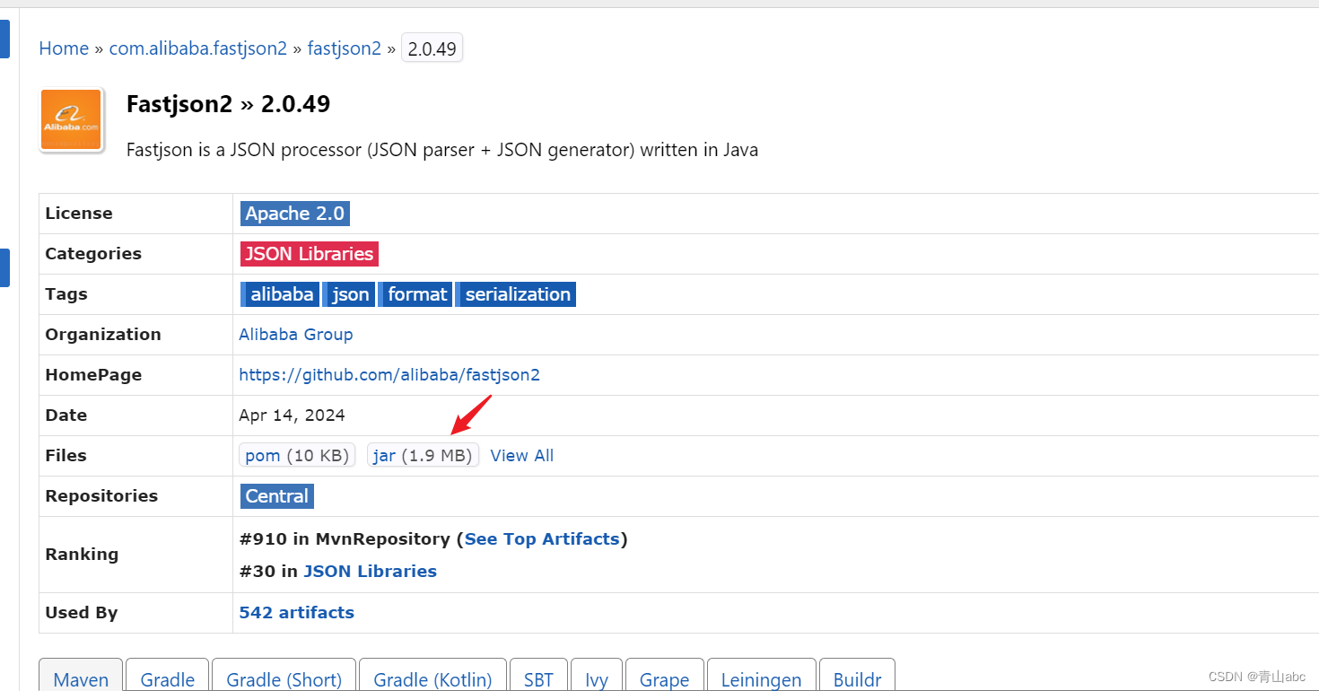Click the Central repository badge
Viewport: 1319px width, 691px height.
tap(276, 495)
